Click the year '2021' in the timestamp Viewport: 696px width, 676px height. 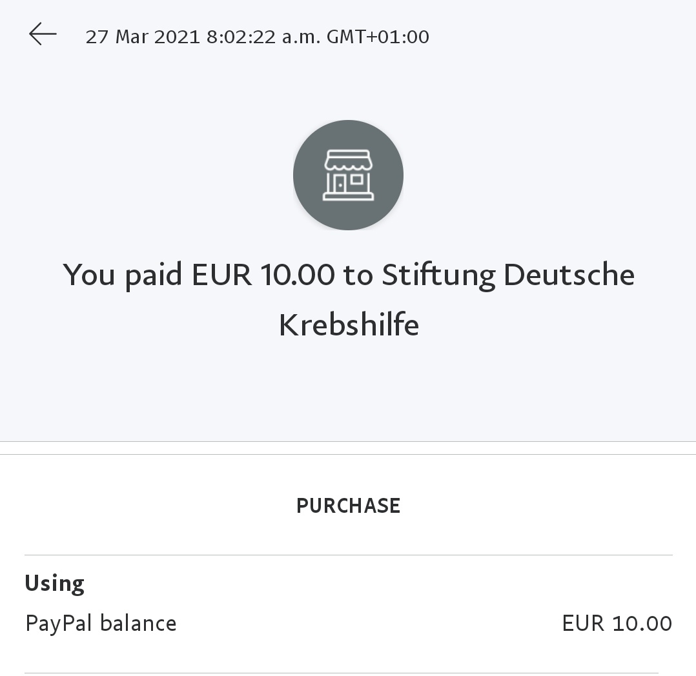(178, 37)
